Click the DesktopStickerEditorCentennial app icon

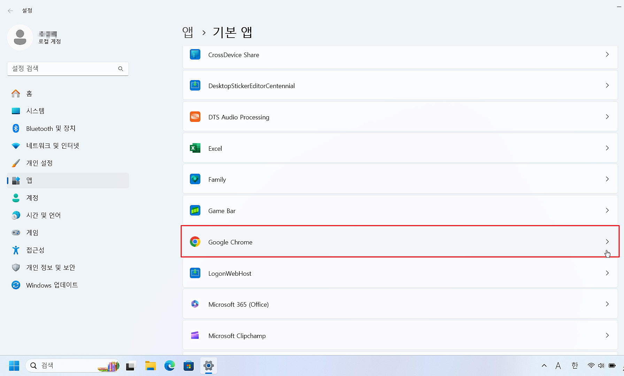(195, 86)
